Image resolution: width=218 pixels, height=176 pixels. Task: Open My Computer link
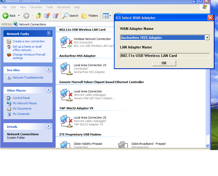click(21, 114)
